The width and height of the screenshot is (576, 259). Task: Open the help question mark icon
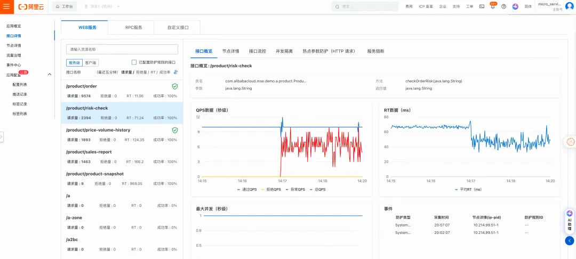pos(503,6)
